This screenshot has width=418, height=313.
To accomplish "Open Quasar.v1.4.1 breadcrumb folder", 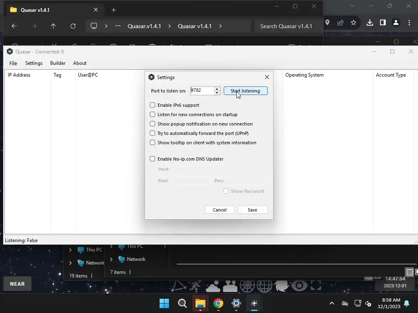I will coord(144,26).
